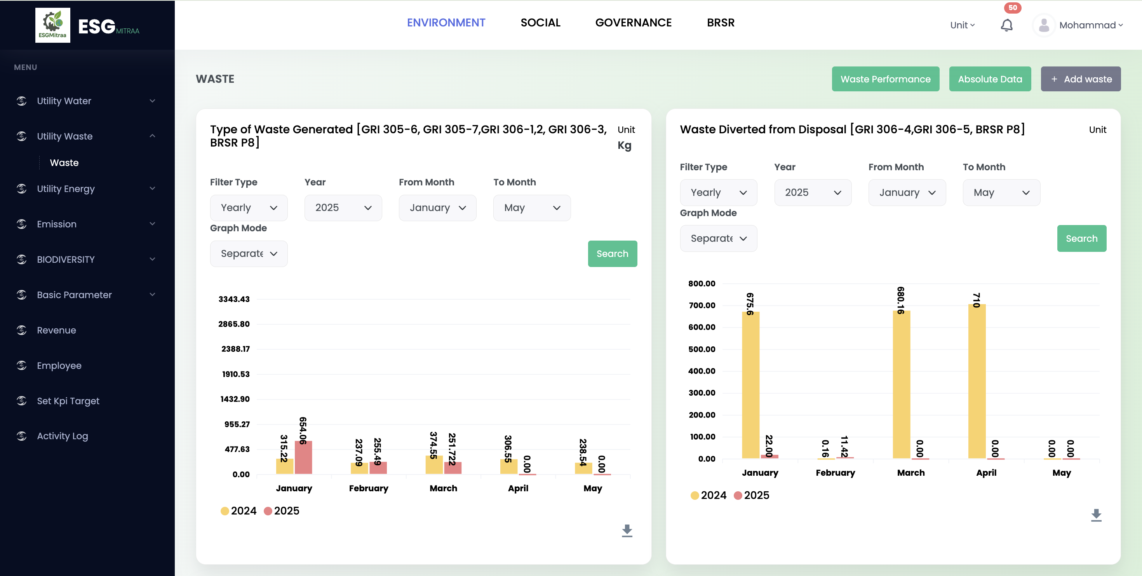Open To Month dropdown in Waste Diverted panel

[x=1001, y=193]
